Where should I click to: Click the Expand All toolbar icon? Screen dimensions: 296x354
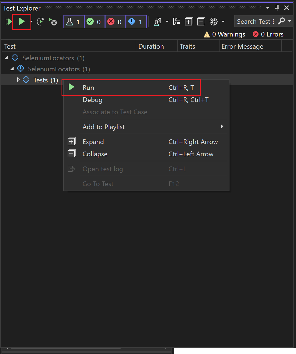click(189, 22)
